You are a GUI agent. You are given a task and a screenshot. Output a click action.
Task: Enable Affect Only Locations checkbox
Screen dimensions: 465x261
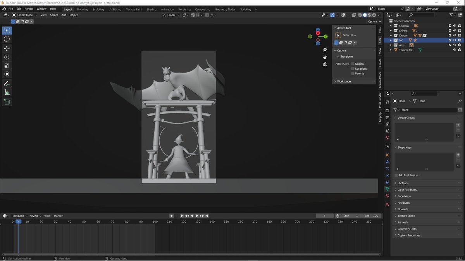[x=353, y=69]
